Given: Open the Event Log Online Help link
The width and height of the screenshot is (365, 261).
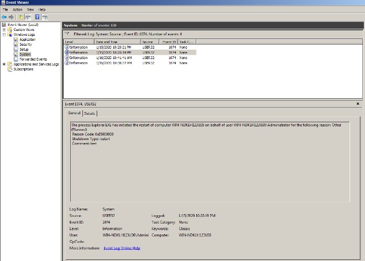Looking at the screenshot, I should pyautogui.click(x=122, y=248).
